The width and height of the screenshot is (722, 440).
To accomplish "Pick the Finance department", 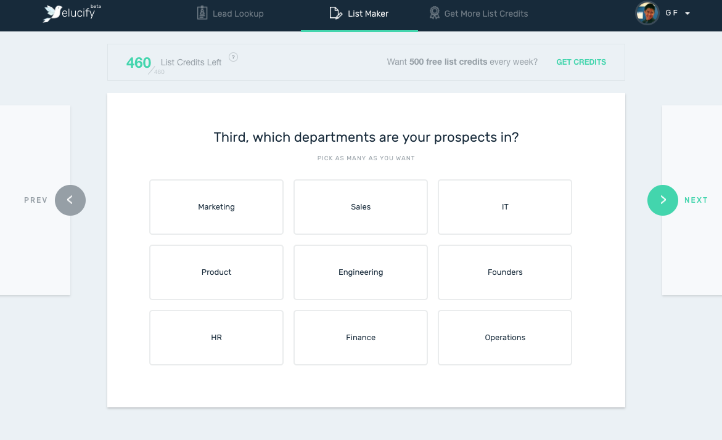I will point(361,338).
